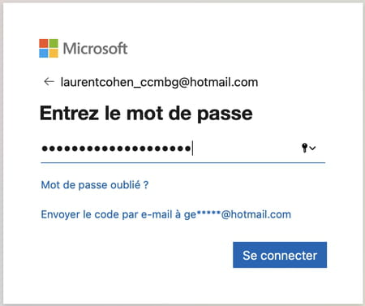Click the password manager key icon
365x306 pixels.
305,148
